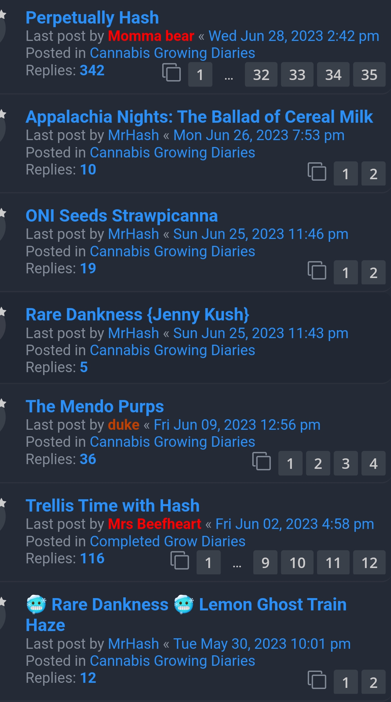The image size is (391, 702).
Task: Click pages icon for The Mendo Purps
Action: click(261, 461)
